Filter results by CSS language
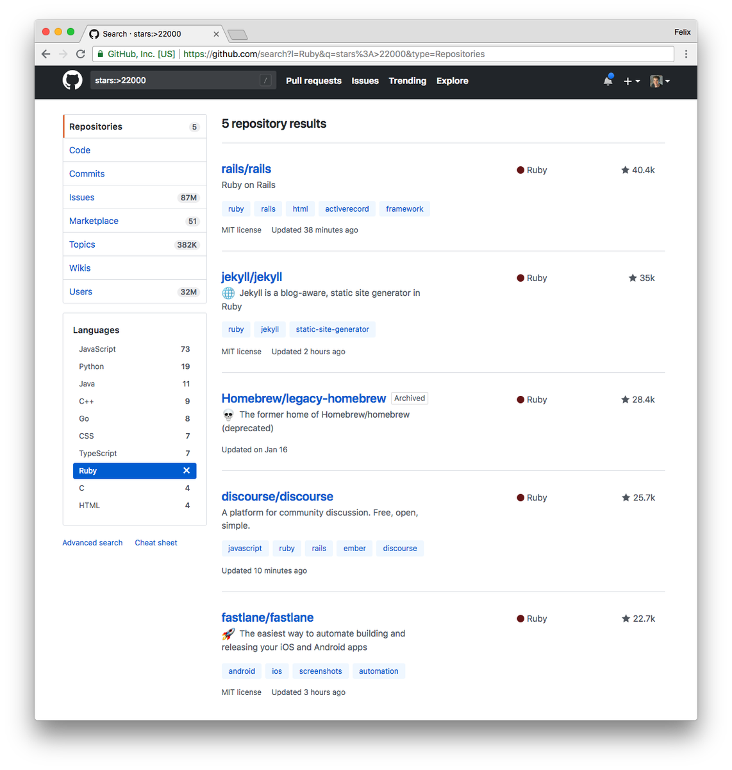 [x=135, y=436]
